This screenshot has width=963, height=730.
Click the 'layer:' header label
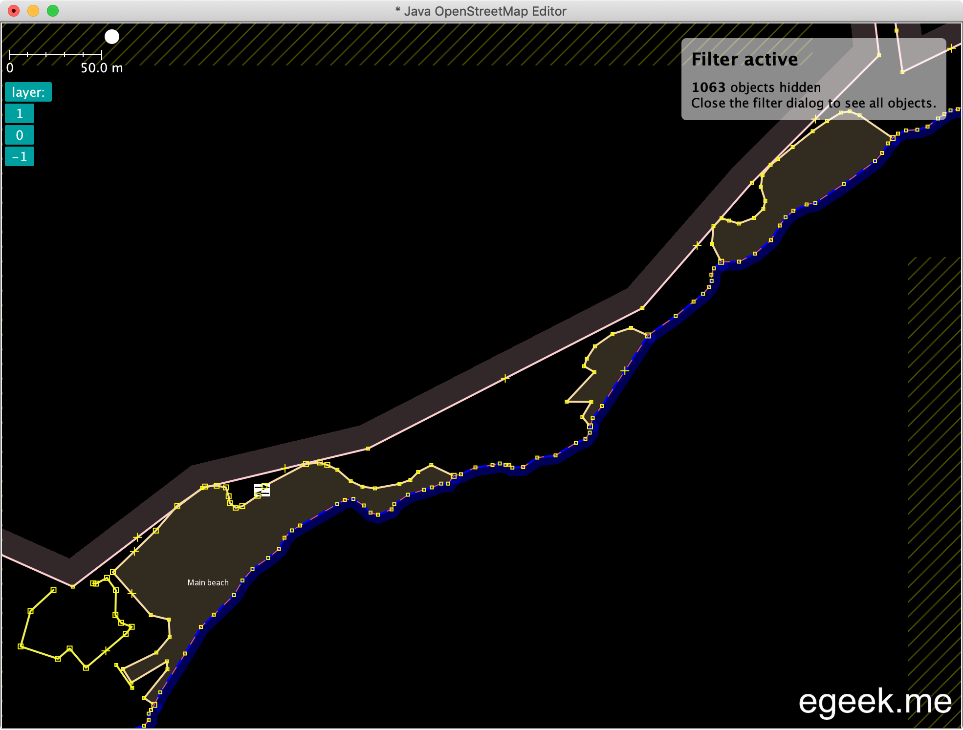coord(28,92)
